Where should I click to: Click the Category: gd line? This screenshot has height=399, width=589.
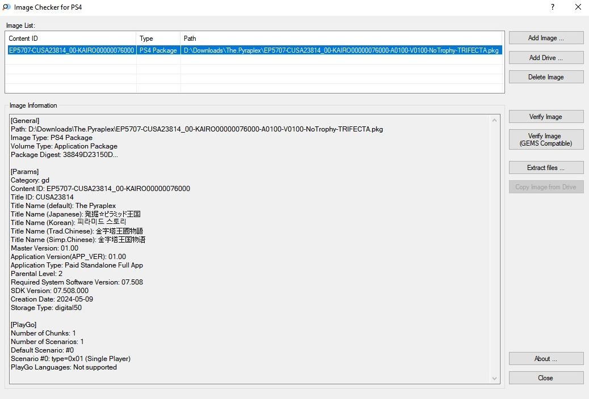[x=30, y=180]
